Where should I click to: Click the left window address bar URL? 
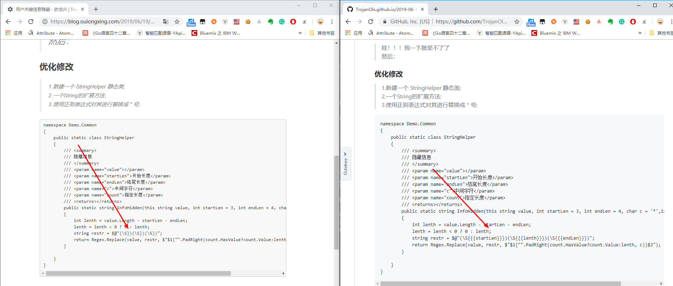click(x=102, y=22)
